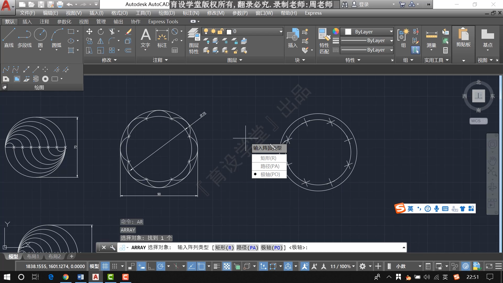Select the Arc (圆弧) tool
The image size is (503, 283).
click(x=57, y=38)
